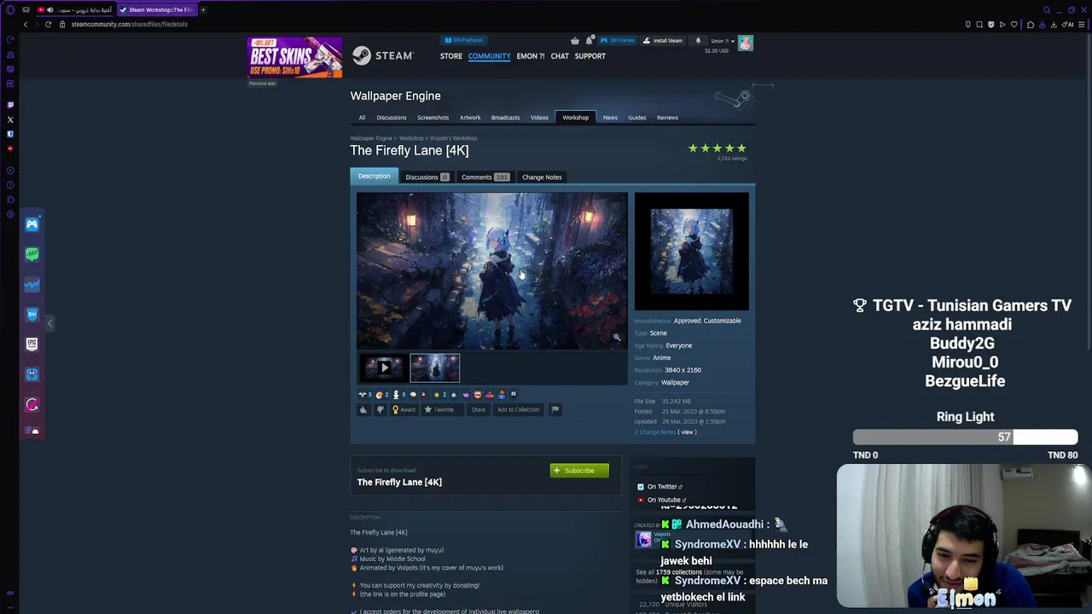Select the second image thumbnail in preview strip

[435, 368]
